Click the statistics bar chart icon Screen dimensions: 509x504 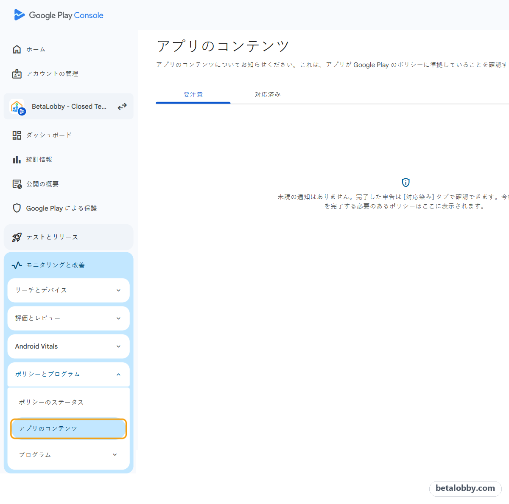[x=17, y=160]
